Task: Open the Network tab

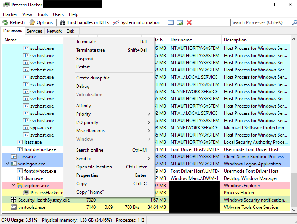Action: click(54, 31)
